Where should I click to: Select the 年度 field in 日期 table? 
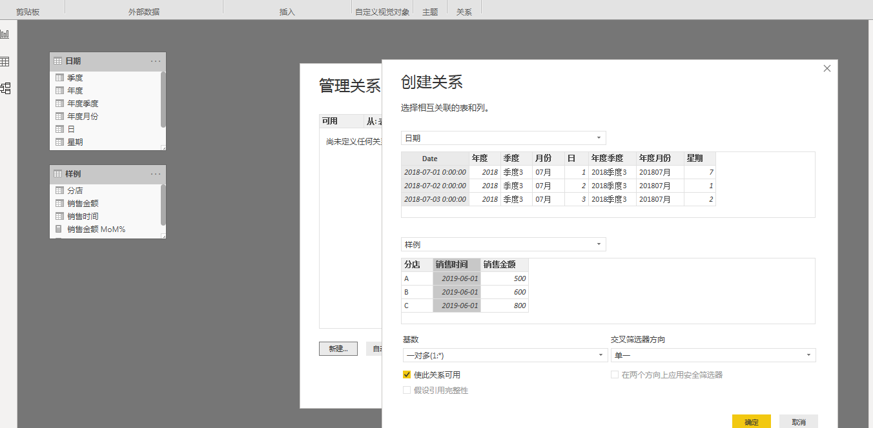pyautogui.click(x=75, y=90)
